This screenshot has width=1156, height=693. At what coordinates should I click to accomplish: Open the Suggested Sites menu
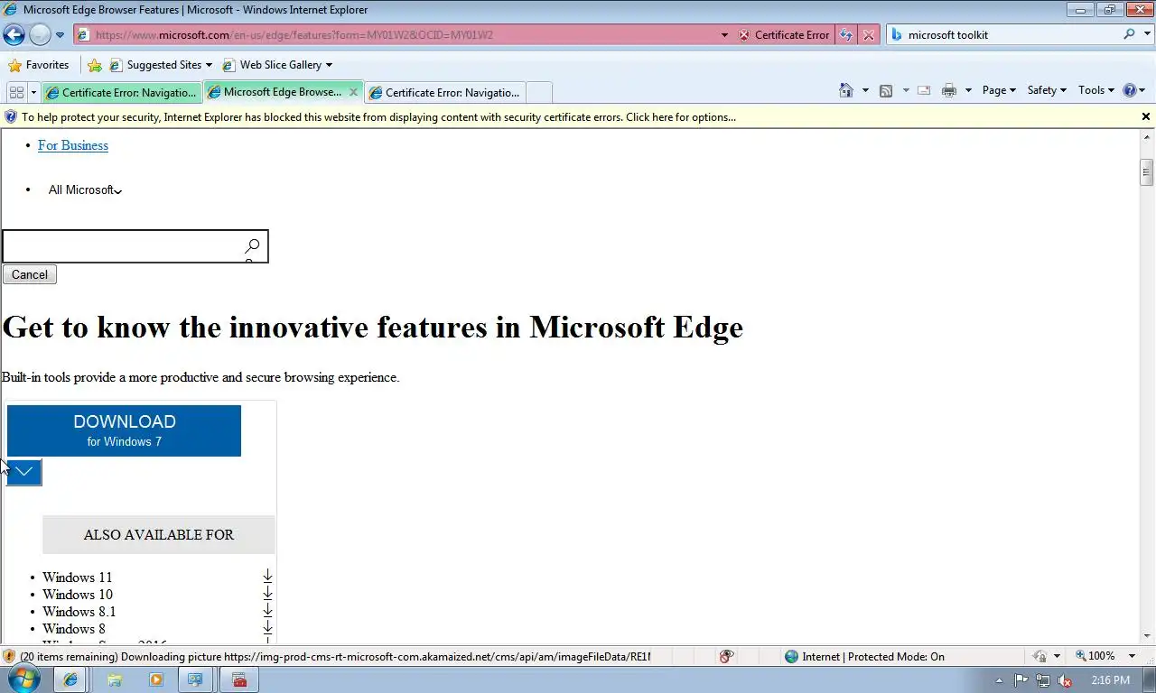pos(161,65)
